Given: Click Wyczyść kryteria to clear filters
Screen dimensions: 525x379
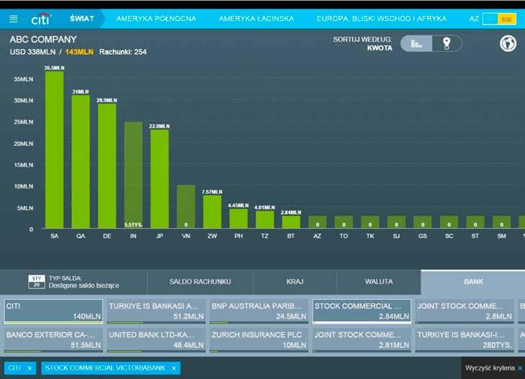Looking at the screenshot, I should [493, 368].
